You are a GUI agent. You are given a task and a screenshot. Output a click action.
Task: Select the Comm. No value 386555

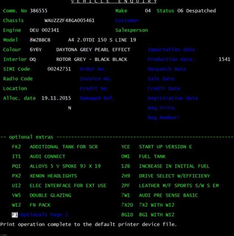[x=38, y=11]
